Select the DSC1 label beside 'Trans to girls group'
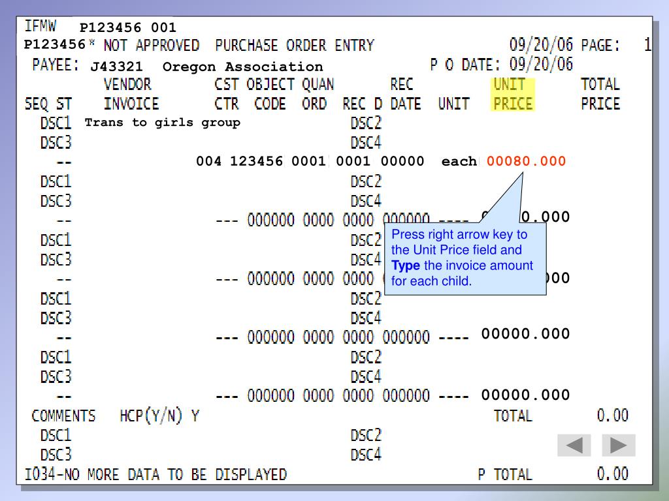Screen dimensions: 669x501 (56, 123)
